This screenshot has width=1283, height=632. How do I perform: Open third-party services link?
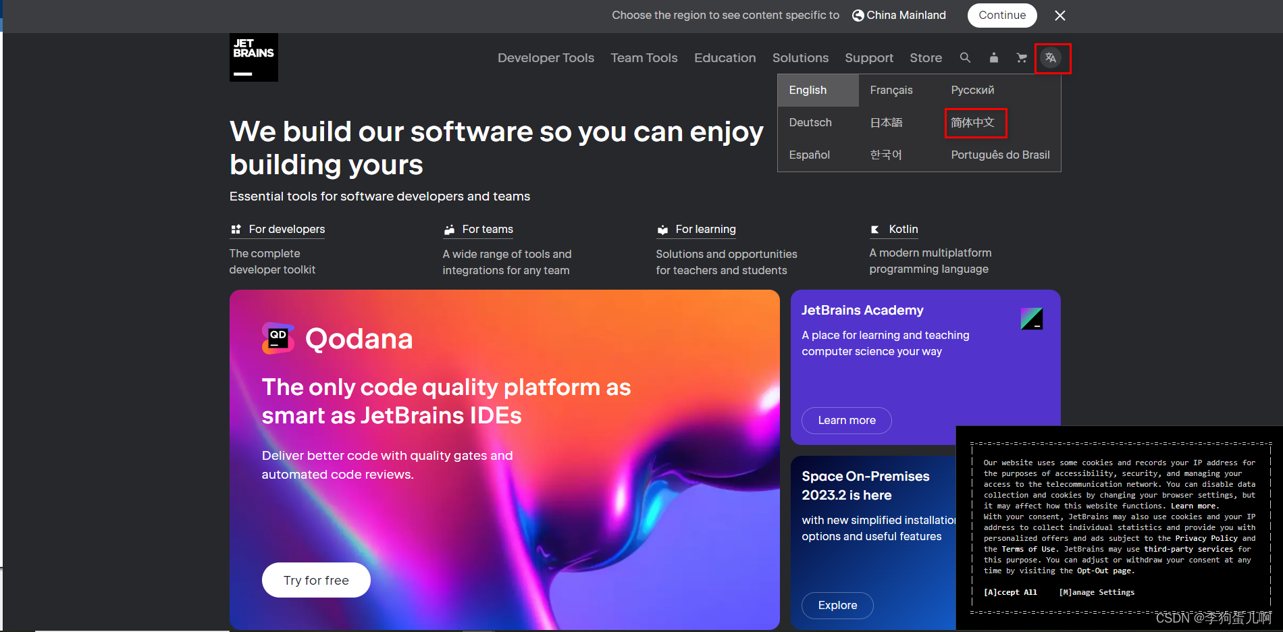coord(1188,549)
